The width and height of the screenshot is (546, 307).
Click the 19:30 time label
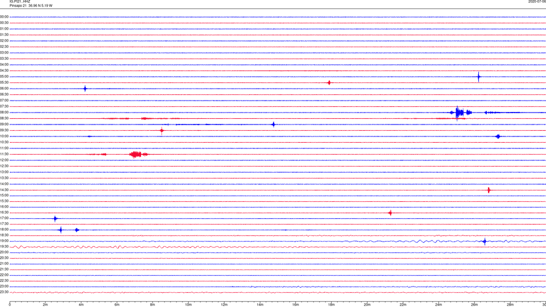pos(4,246)
